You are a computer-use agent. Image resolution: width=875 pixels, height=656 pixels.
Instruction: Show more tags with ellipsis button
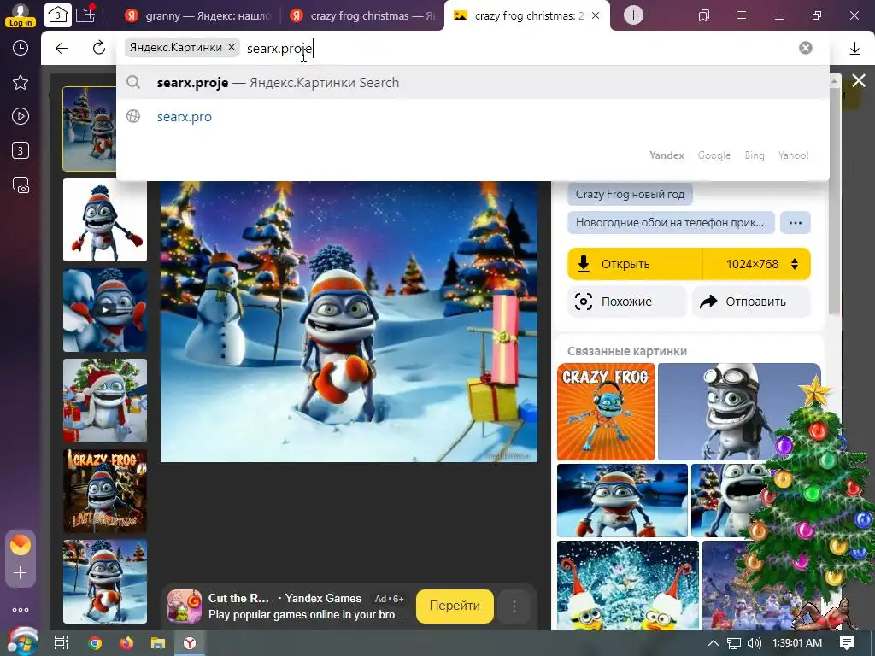[796, 223]
